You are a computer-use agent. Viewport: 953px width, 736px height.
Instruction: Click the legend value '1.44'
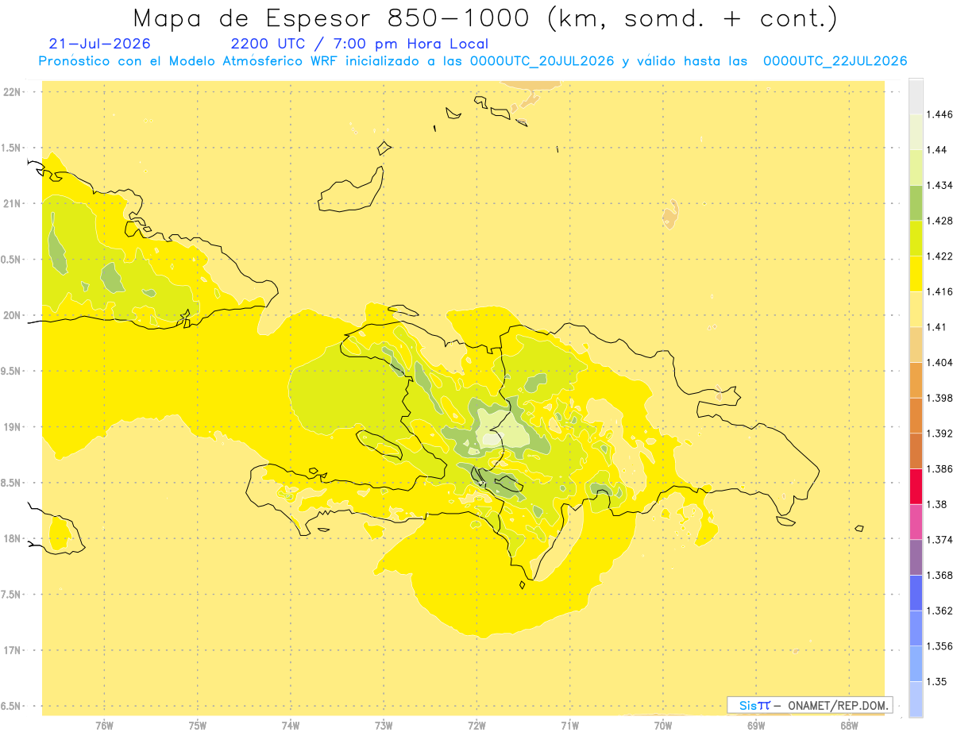click(x=937, y=150)
